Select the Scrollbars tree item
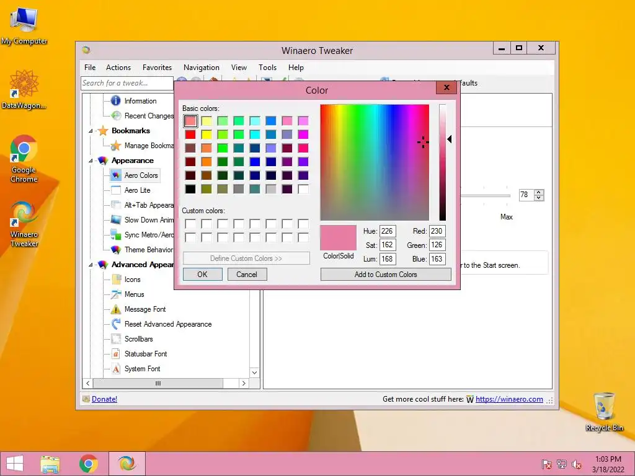This screenshot has width=635, height=476. pos(138,339)
